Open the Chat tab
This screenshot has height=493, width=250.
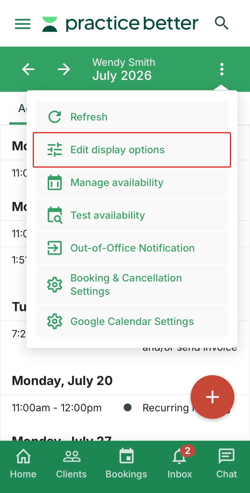click(x=227, y=464)
